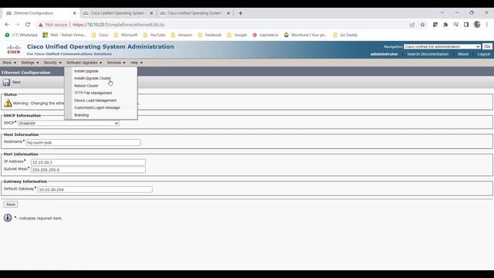Switch to second Cisco Unified Operating System tab

[117, 13]
